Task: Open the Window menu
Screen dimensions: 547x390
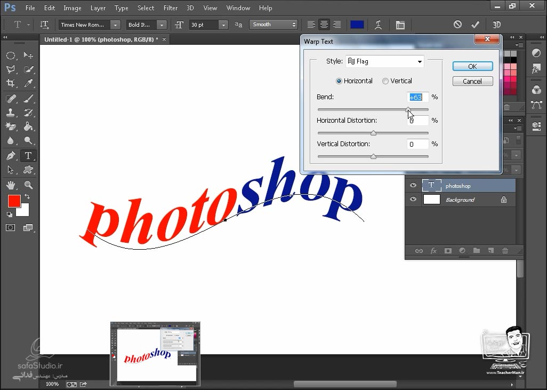Action: [x=238, y=7]
